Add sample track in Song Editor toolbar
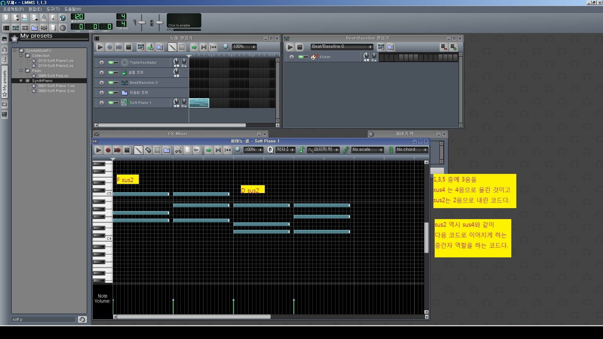This screenshot has width=603, height=339. pos(150,47)
